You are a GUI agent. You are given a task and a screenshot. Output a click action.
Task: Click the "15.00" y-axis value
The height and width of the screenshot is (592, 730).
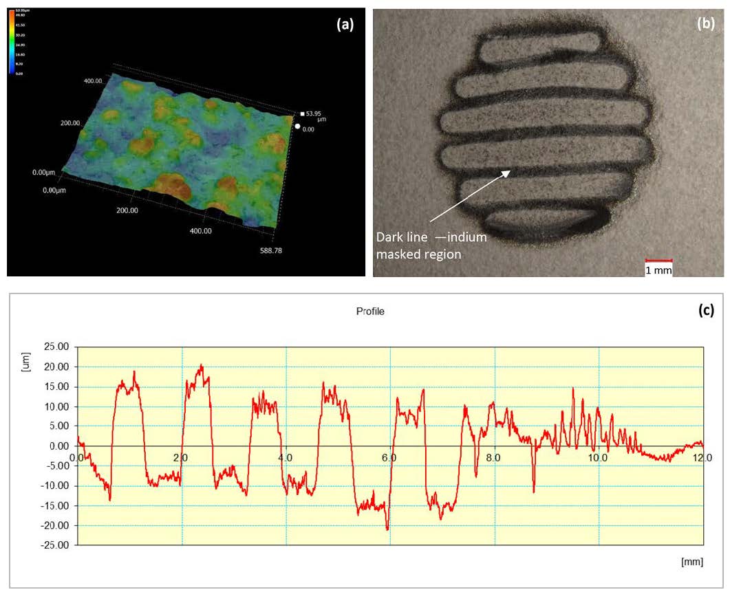coord(56,386)
